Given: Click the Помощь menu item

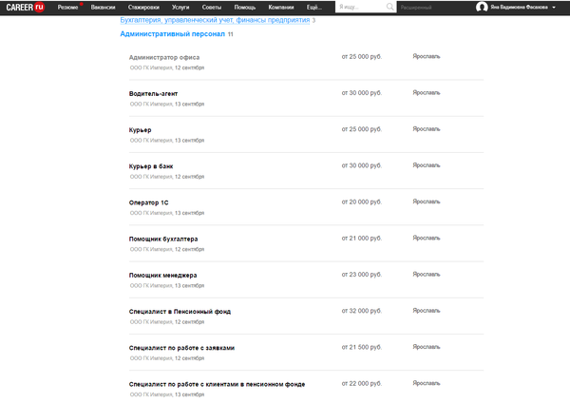Looking at the screenshot, I should [x=244, y=7].
